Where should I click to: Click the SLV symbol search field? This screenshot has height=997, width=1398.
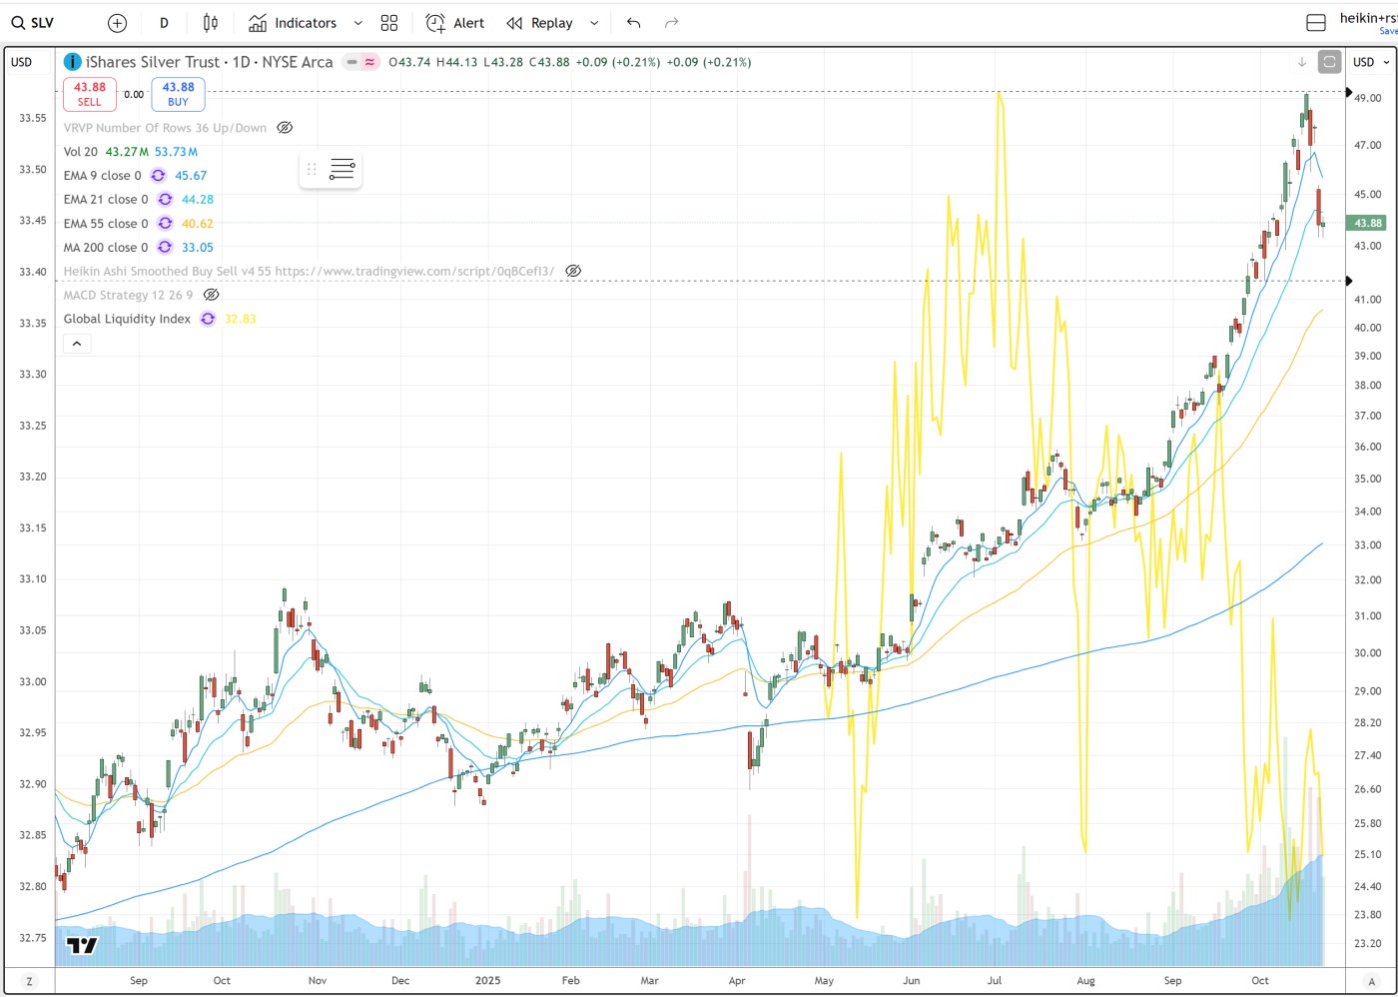tap(34, 23)
